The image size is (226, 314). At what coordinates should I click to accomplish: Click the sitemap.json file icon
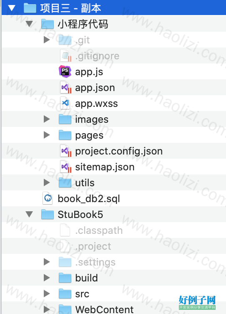click(x=65, y=167)
